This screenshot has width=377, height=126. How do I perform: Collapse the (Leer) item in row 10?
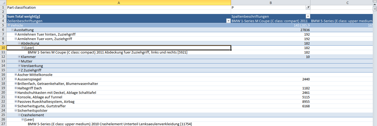[x=23, y=48]
